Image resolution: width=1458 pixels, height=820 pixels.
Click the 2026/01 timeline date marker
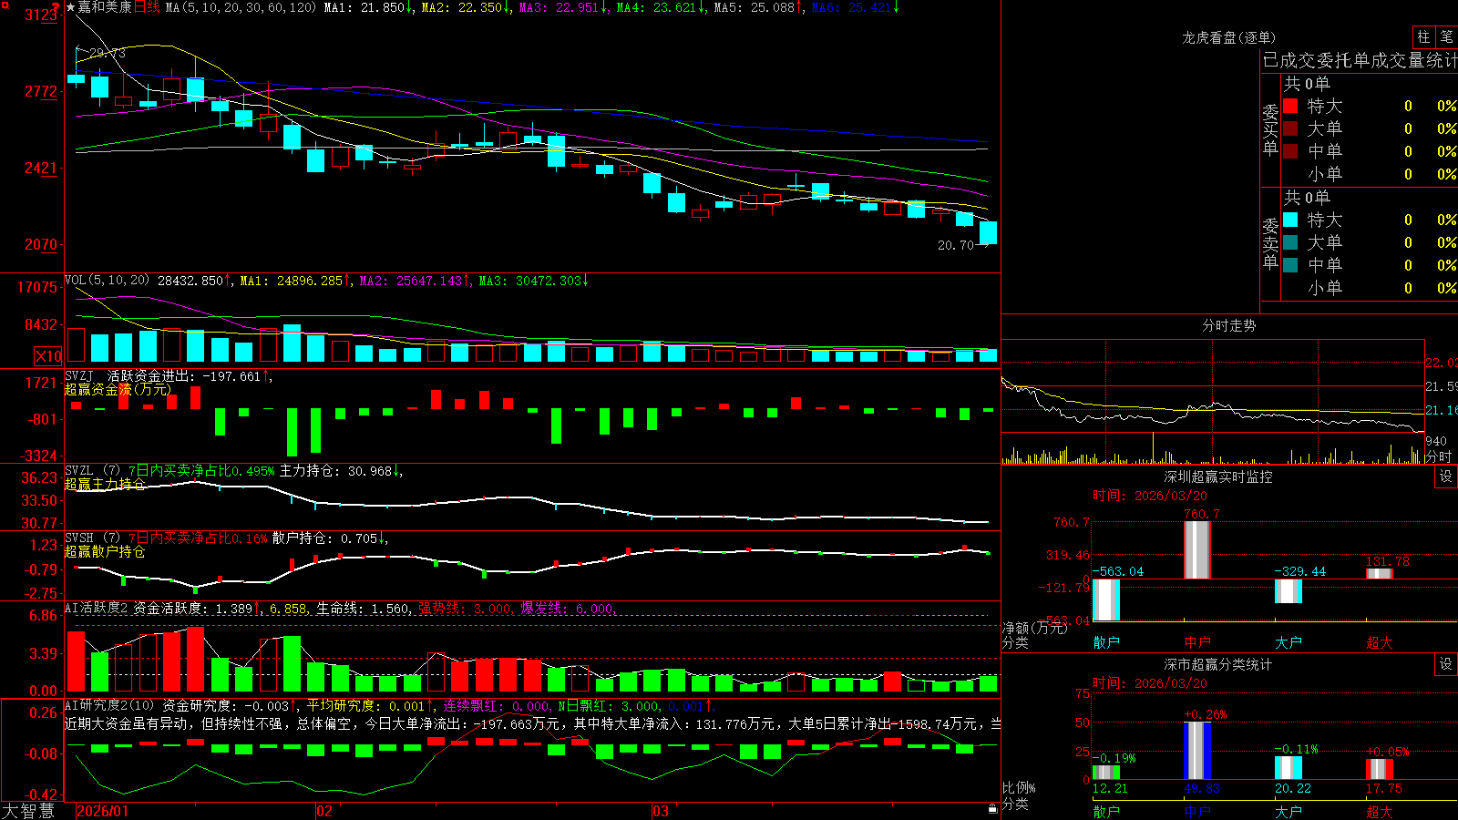(x=102, y=811)
